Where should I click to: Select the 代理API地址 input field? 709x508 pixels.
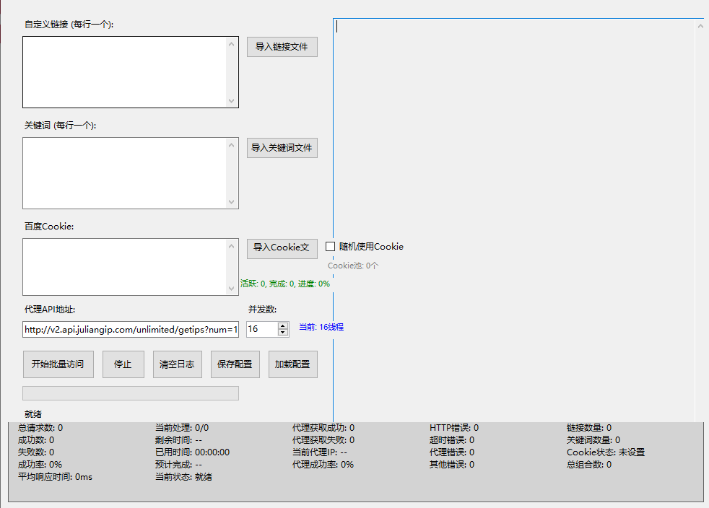[x=130, y=330]
